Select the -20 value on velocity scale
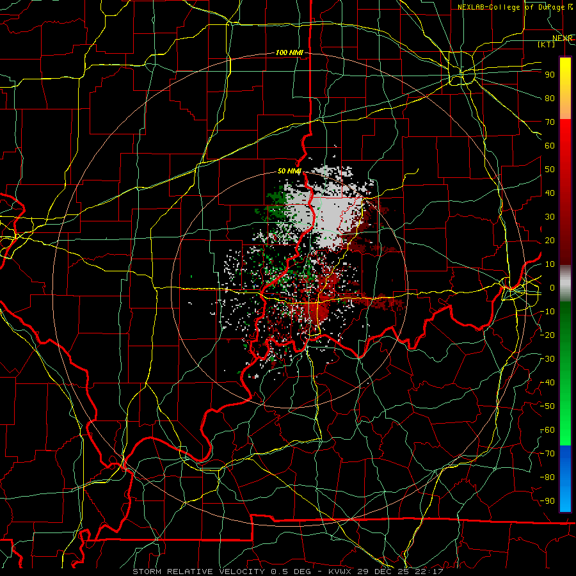This screenshot has height=576, width=576. tap(547, 335)
